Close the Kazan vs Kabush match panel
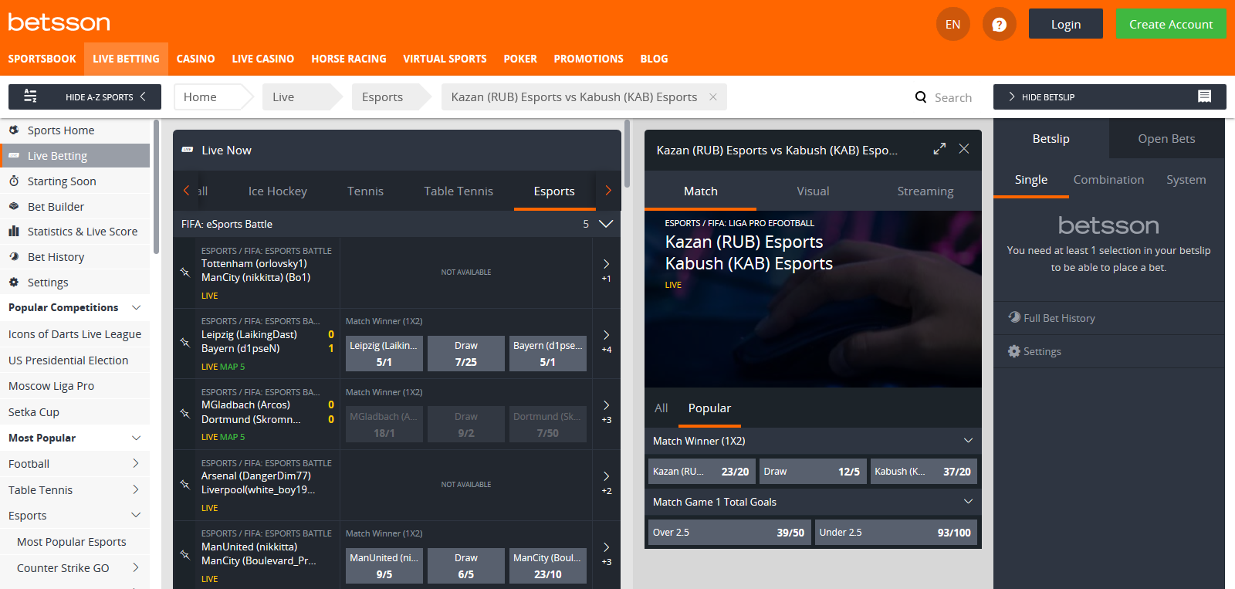This screenshot has height=589, width=1235. coord(964,149)
